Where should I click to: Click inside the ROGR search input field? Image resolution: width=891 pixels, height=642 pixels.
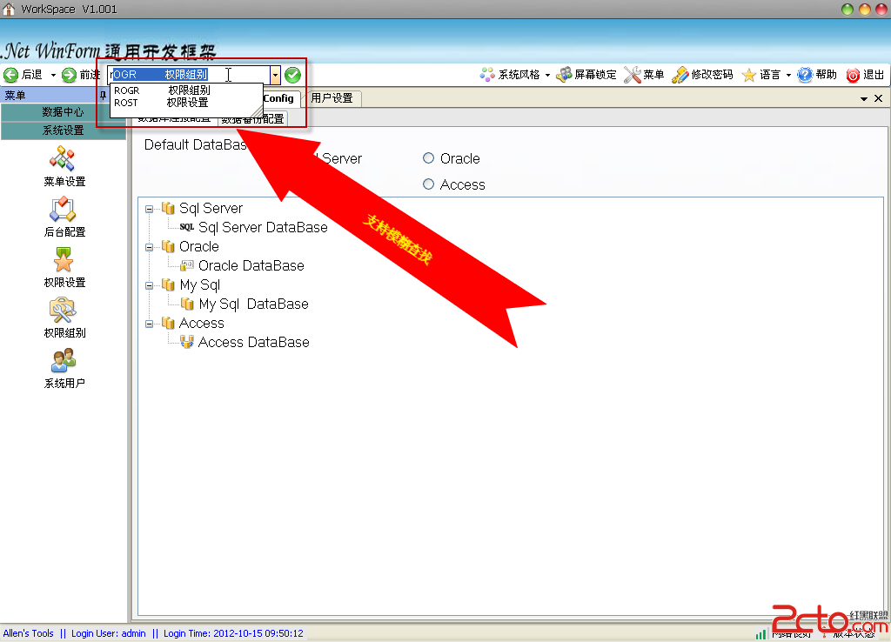tap(189, 75)
